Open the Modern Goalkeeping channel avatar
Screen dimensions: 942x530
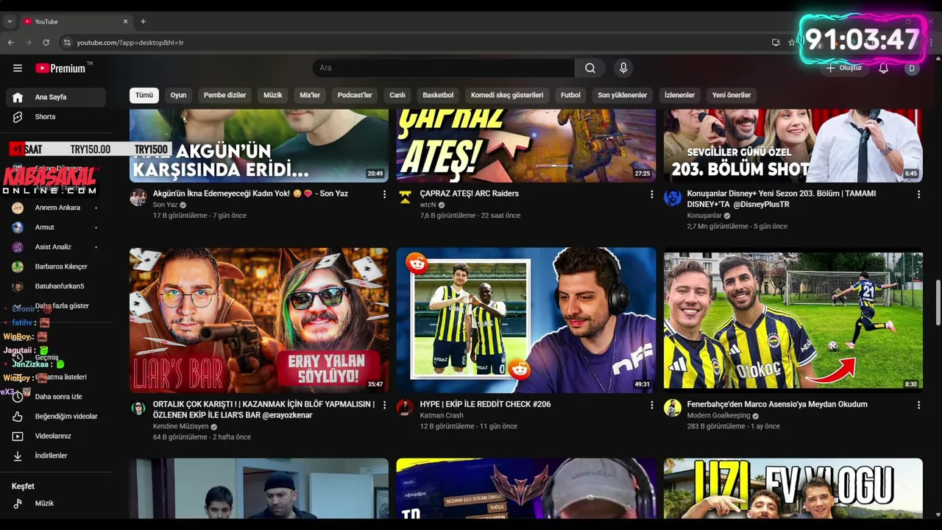click(x=673, y=408)
